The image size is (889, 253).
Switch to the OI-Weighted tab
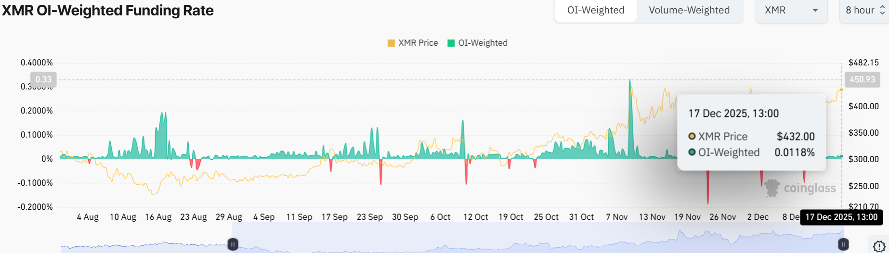595,10
